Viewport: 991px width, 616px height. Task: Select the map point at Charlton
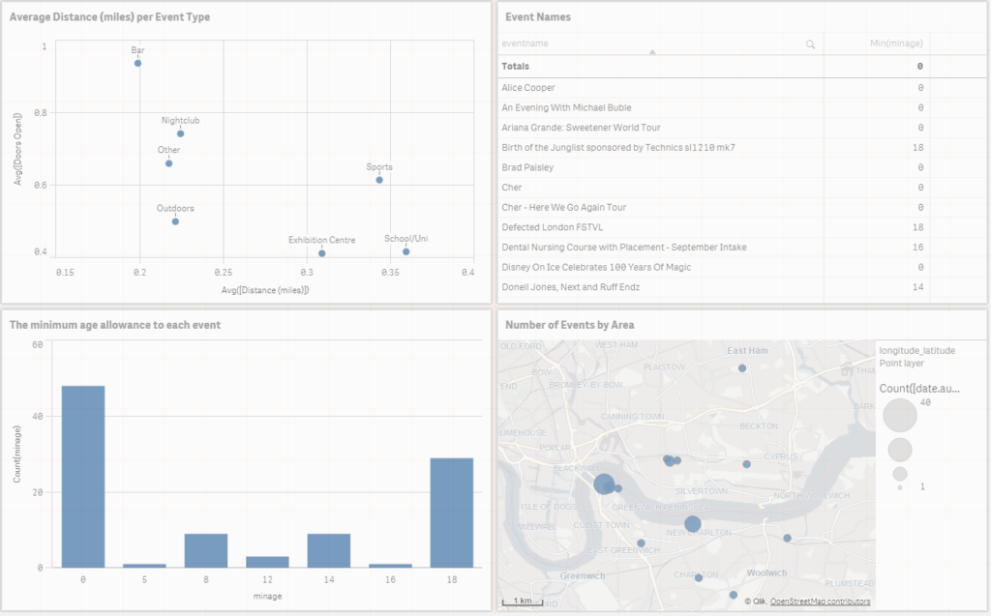click(699, 578)
